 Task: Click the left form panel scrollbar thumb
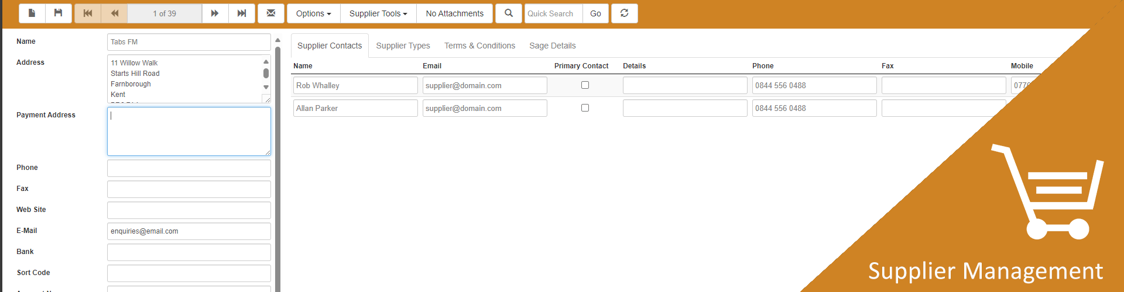coord(277,169)
